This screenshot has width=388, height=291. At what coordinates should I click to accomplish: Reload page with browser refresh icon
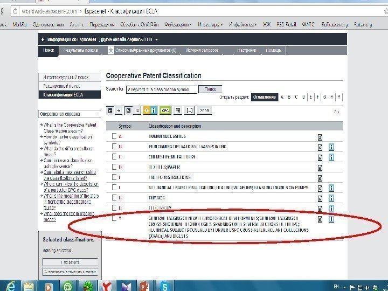coord(15,11)
